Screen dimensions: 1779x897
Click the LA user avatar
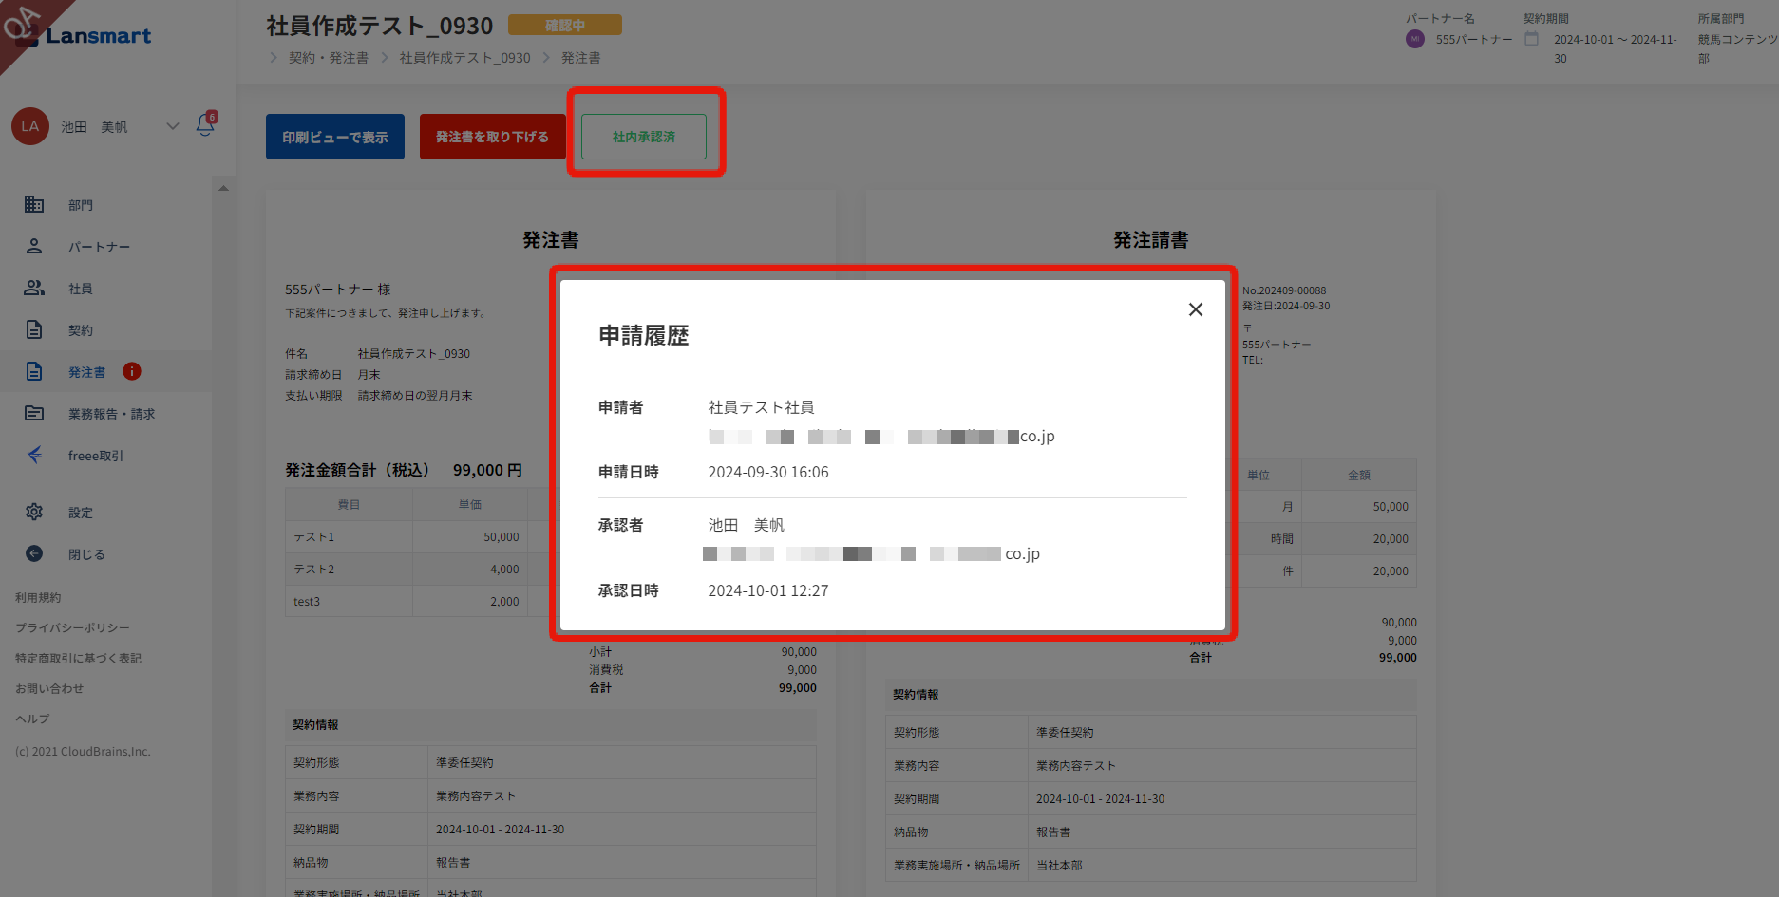pos(30,126)
